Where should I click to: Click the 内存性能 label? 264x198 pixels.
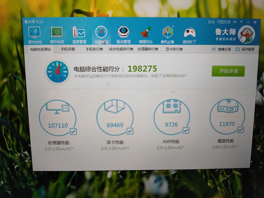point(171,141)
